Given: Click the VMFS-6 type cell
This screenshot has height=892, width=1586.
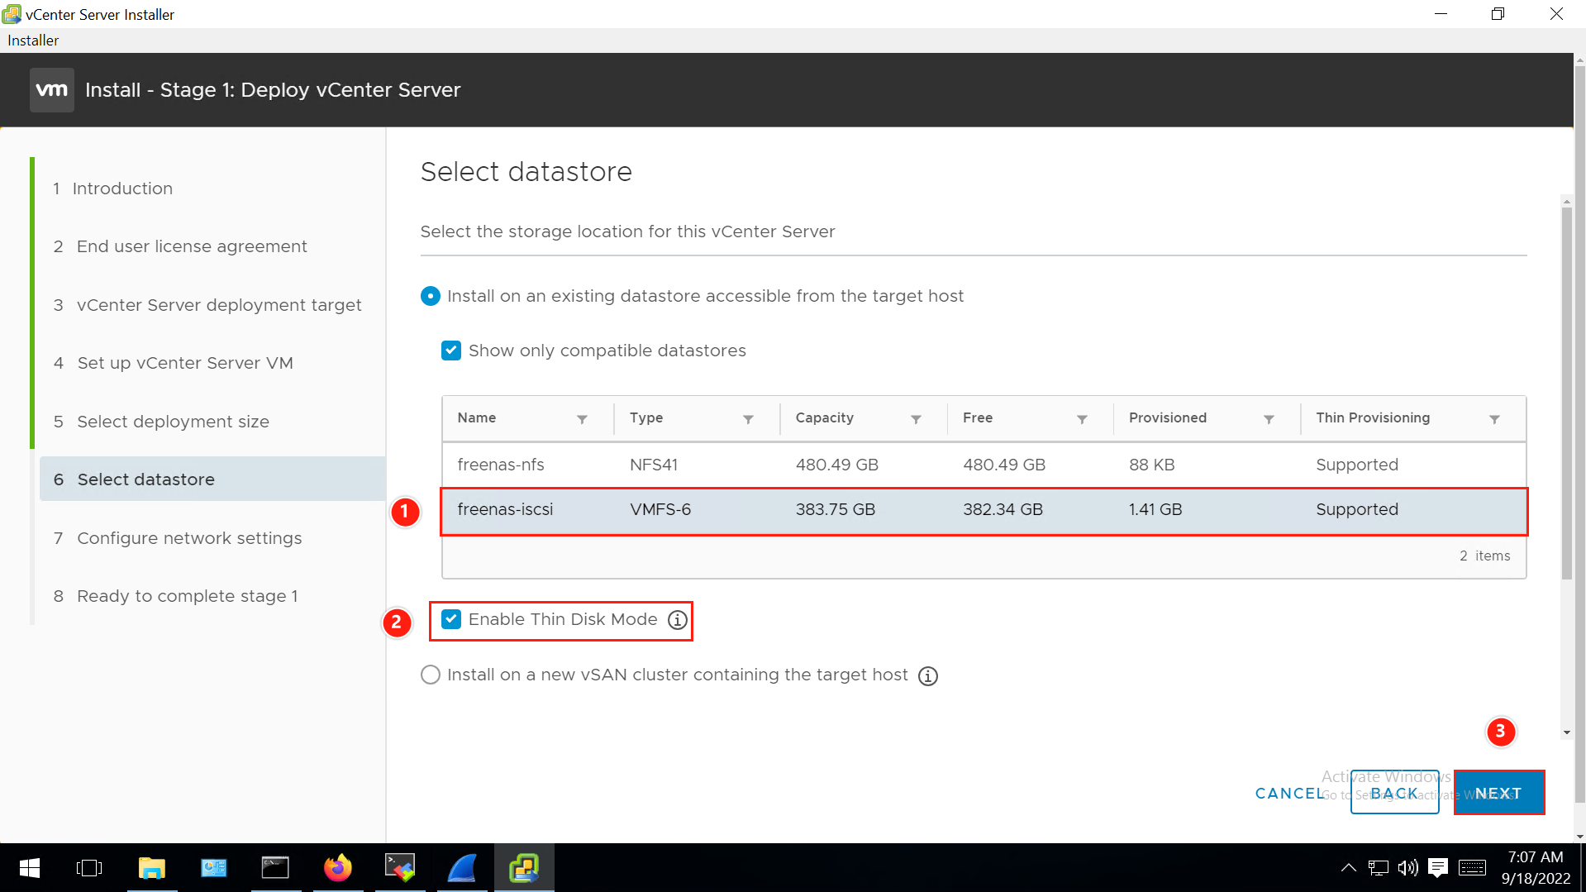Looking at the screenshot, I should pos(660,510).
